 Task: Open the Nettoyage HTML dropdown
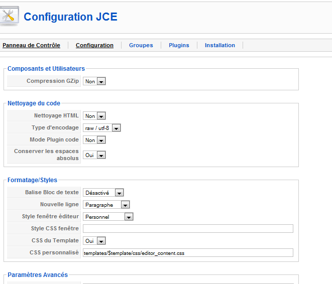click(x=94, y=116)
